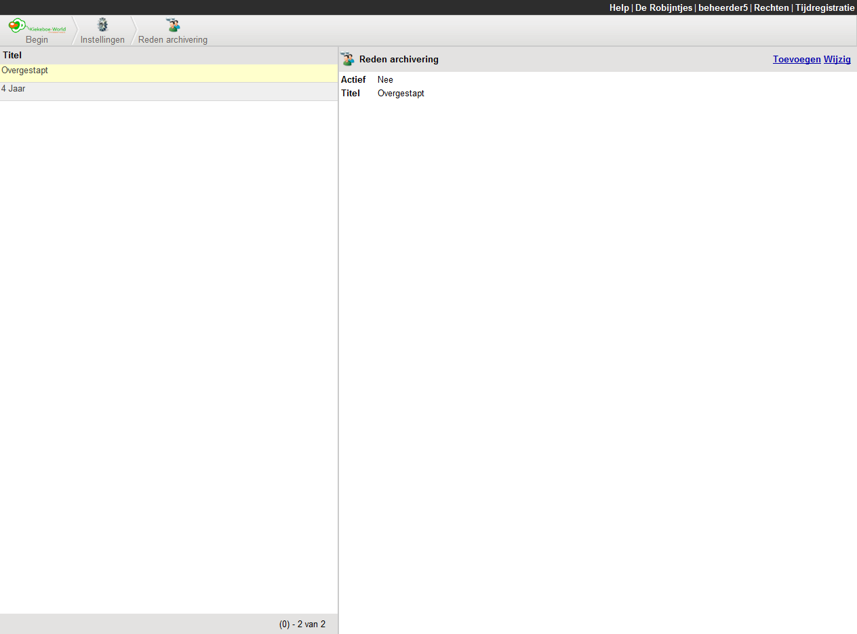Click the Titel value Overgestapt in details
This screenshot has height=634, width=857.
[401, 94]
